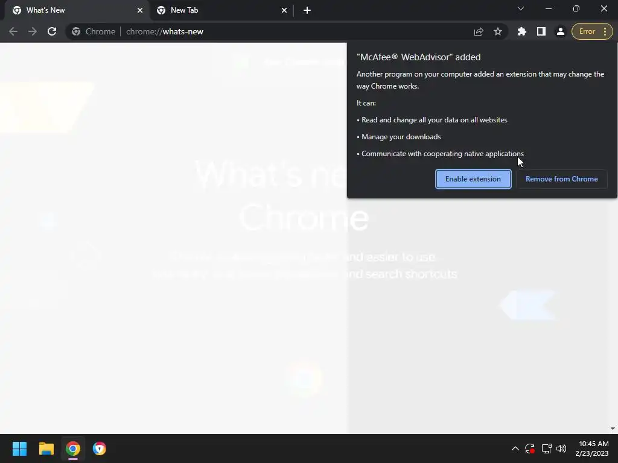Choose Remove from Chrome
Viewport: 618px width, 463px height.
tap(562, 179)
